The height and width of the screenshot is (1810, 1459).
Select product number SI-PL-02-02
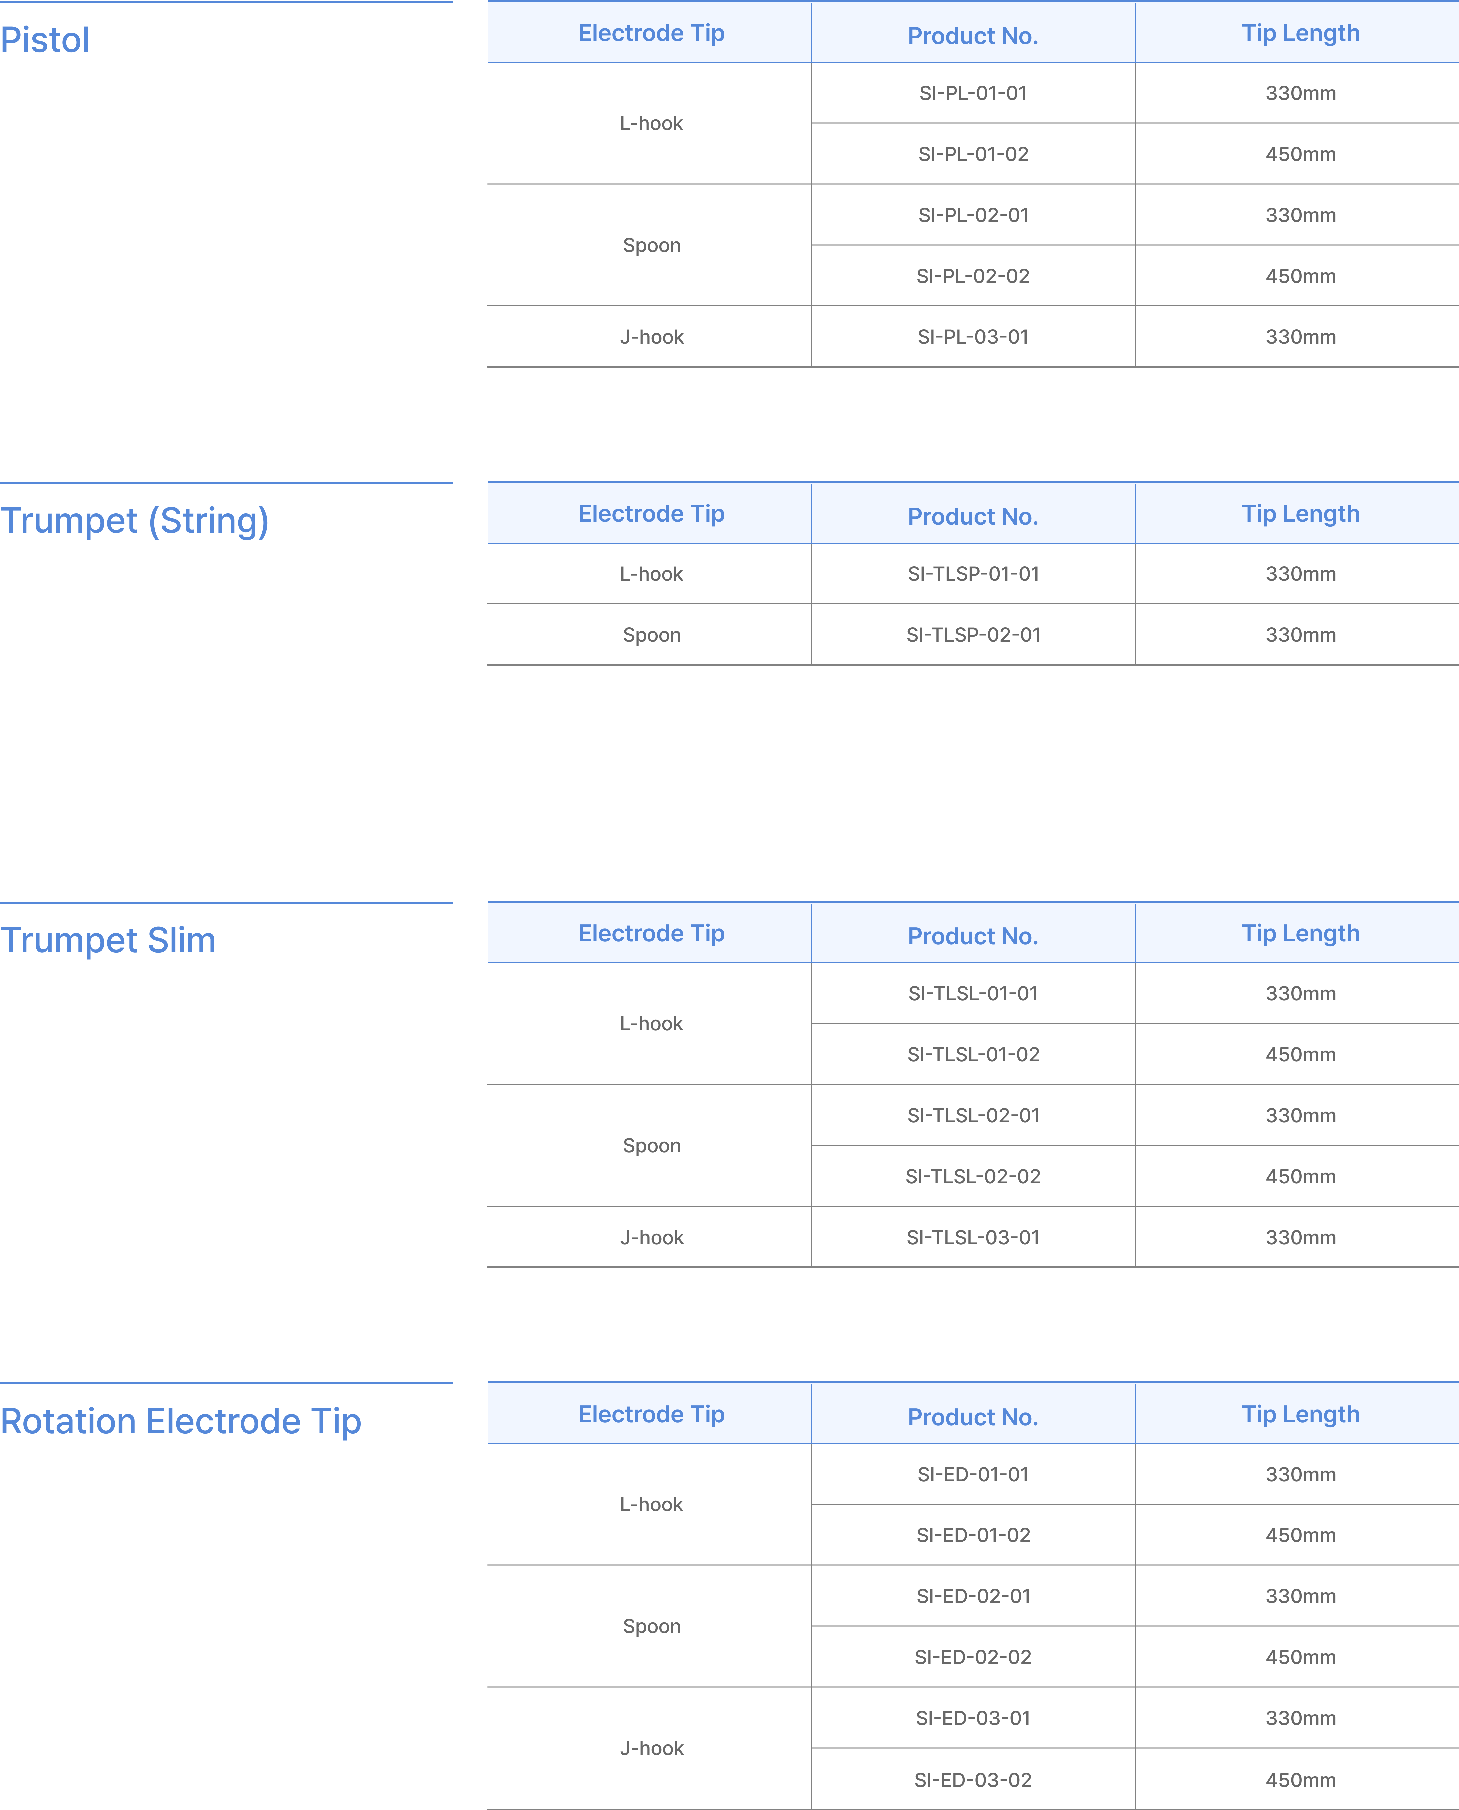coord(973,276)
